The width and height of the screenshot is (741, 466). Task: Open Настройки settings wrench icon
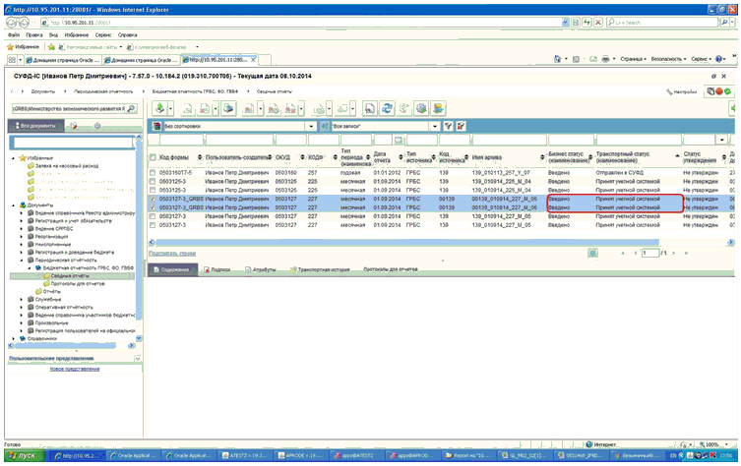tap(665, 90)
